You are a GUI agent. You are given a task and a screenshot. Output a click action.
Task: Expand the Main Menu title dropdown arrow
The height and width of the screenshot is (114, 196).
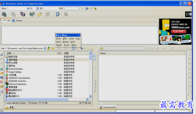click(x=79, y=35)
